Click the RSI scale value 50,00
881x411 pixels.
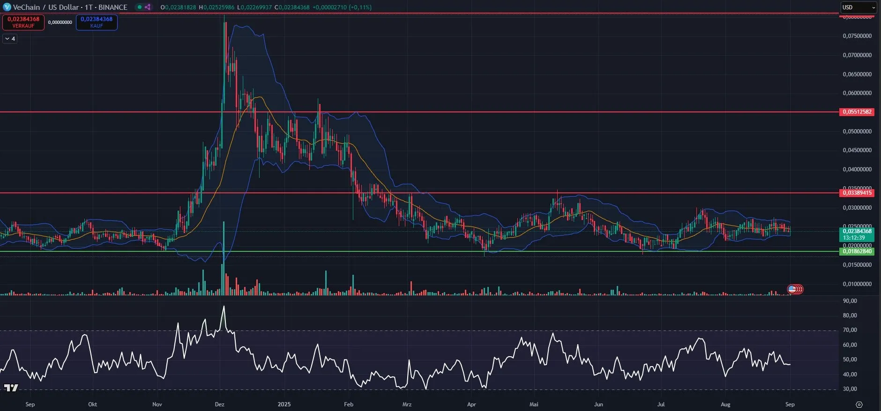850,360
